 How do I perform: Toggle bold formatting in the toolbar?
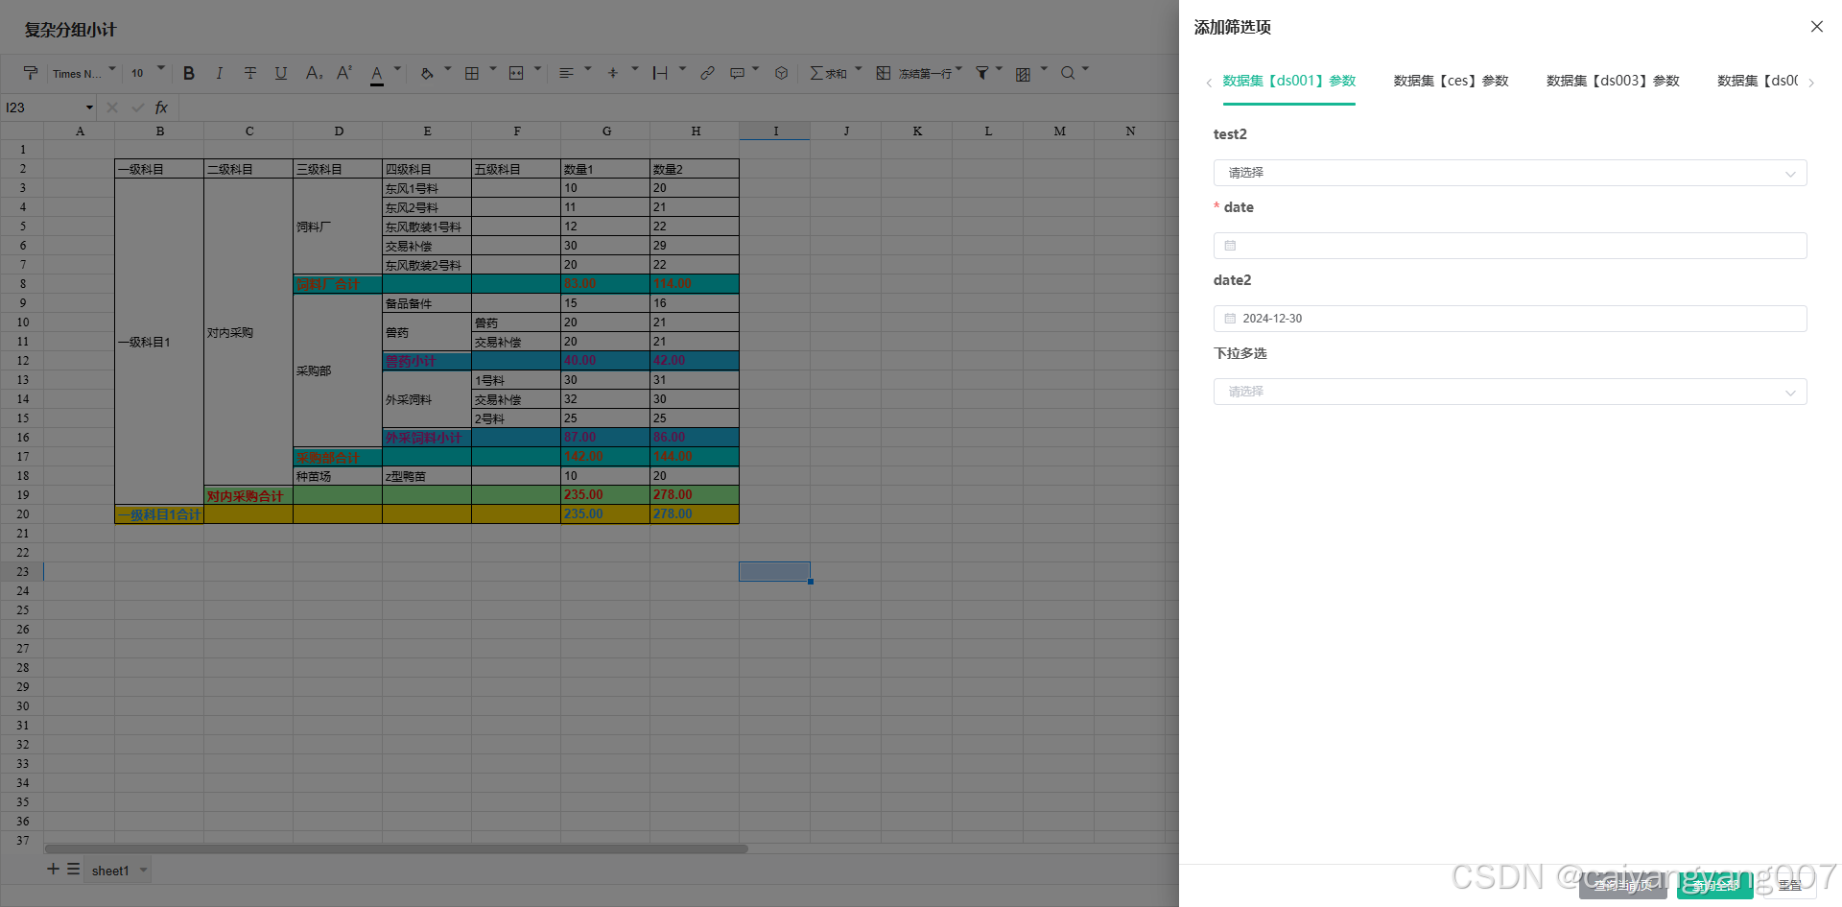coord(189,73)
